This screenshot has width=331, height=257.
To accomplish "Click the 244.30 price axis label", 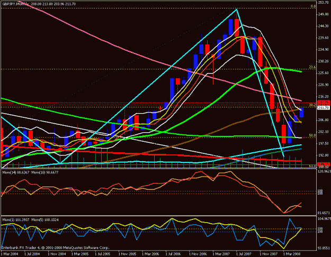I will click(325, 26).
